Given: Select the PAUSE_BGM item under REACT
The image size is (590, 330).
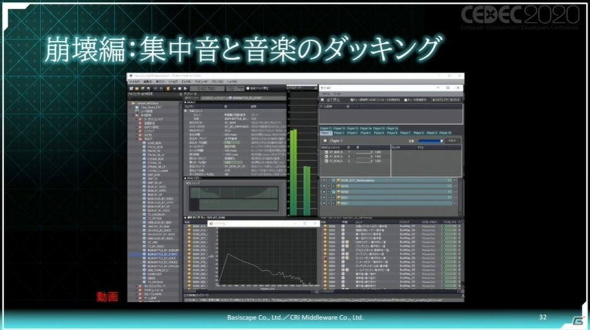Looking at the screenshot, I should 154,147.
